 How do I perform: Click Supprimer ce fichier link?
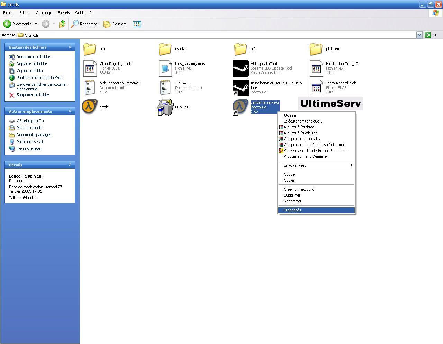33,95
